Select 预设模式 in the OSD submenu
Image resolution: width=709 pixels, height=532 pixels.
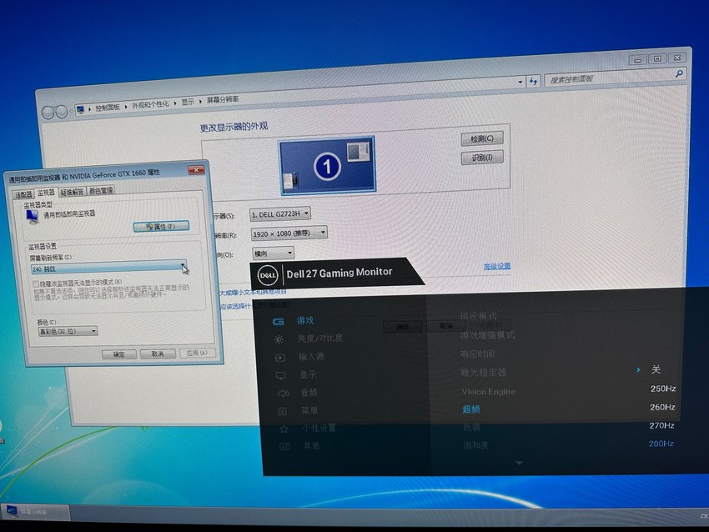479,316
